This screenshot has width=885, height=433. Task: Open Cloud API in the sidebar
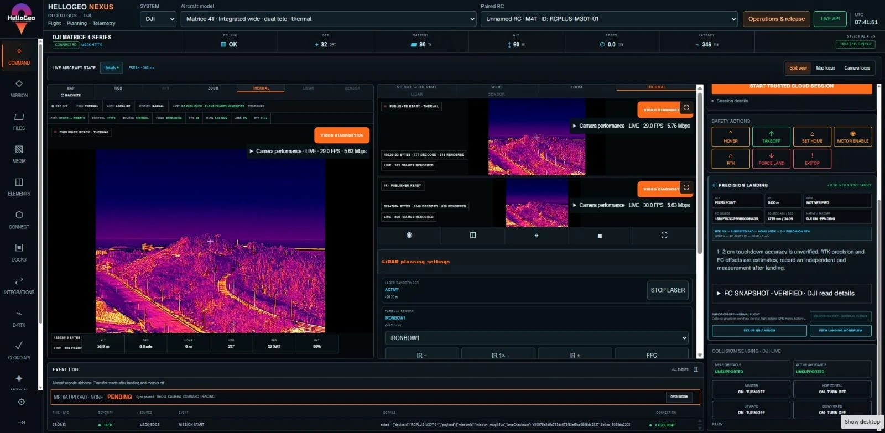(x=19, y=351)
